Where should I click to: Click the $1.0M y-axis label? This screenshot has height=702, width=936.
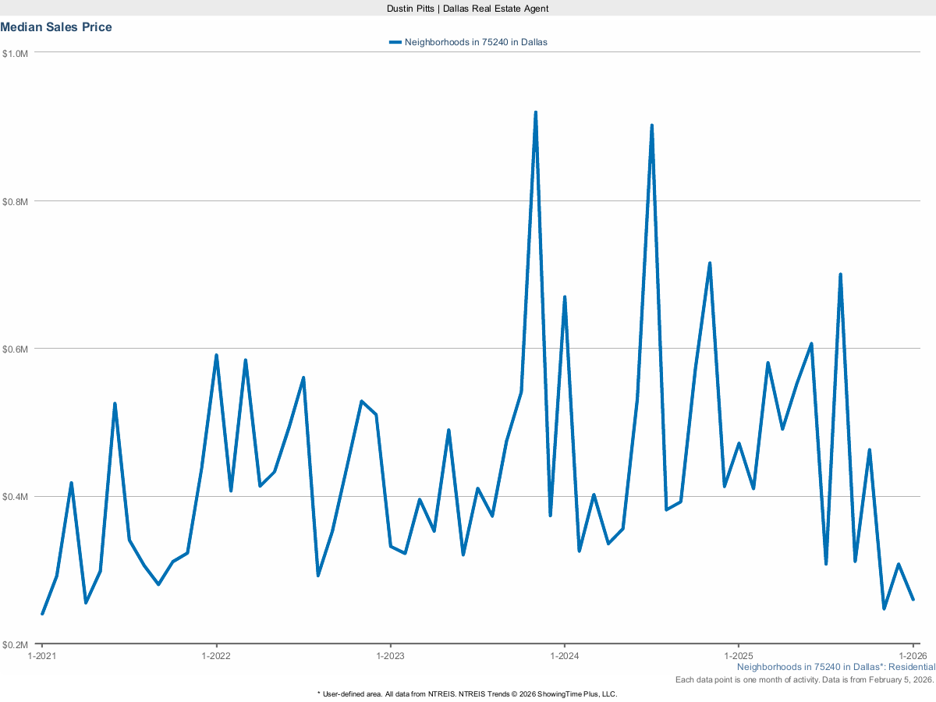click(x=16, y=53)
